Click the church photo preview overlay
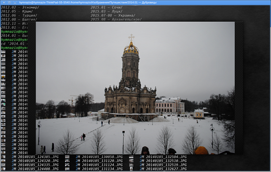 click(x=135, y=88)
